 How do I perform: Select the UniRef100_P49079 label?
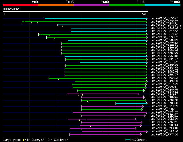164,65
